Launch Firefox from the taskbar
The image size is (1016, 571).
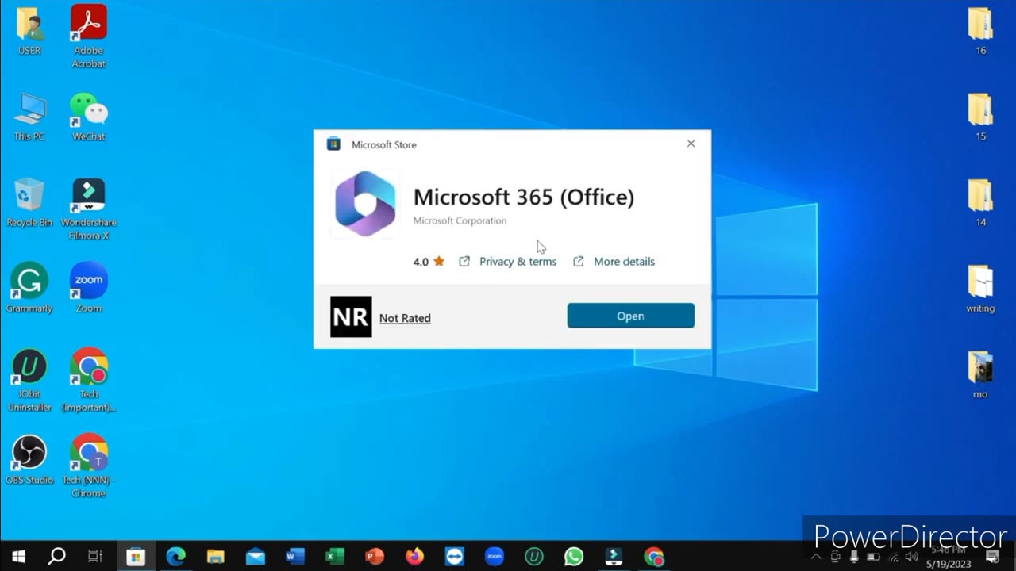point(414,557)
